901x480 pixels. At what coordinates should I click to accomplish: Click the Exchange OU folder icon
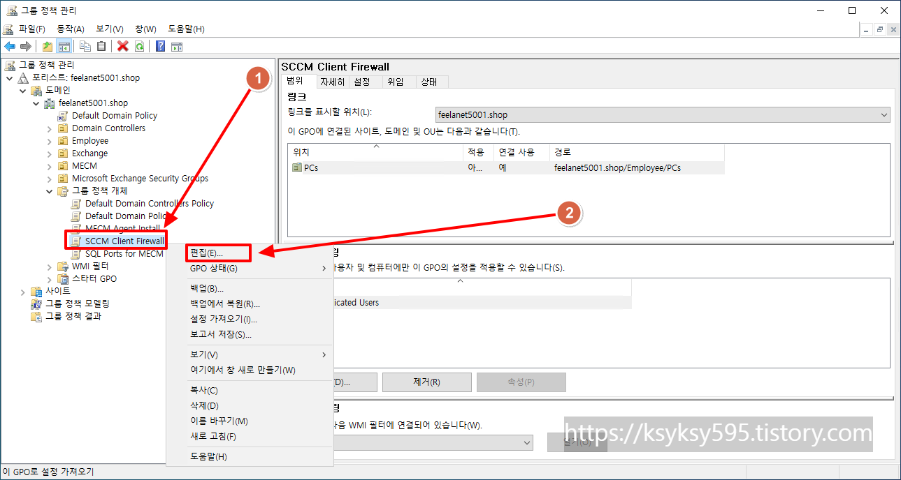tap(64, 153)
